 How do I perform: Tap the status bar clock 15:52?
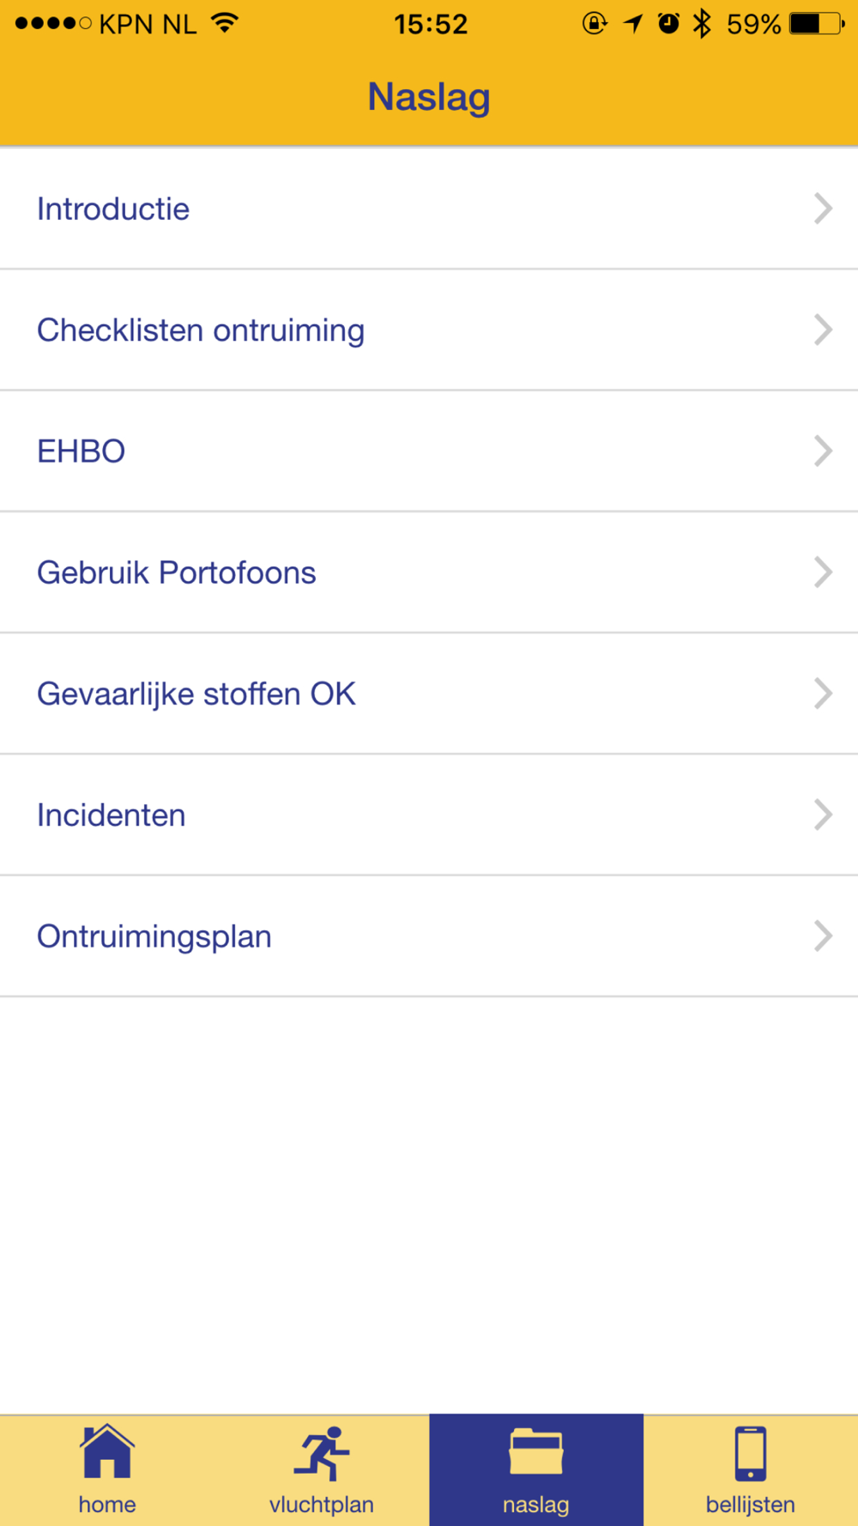[431, 24]
